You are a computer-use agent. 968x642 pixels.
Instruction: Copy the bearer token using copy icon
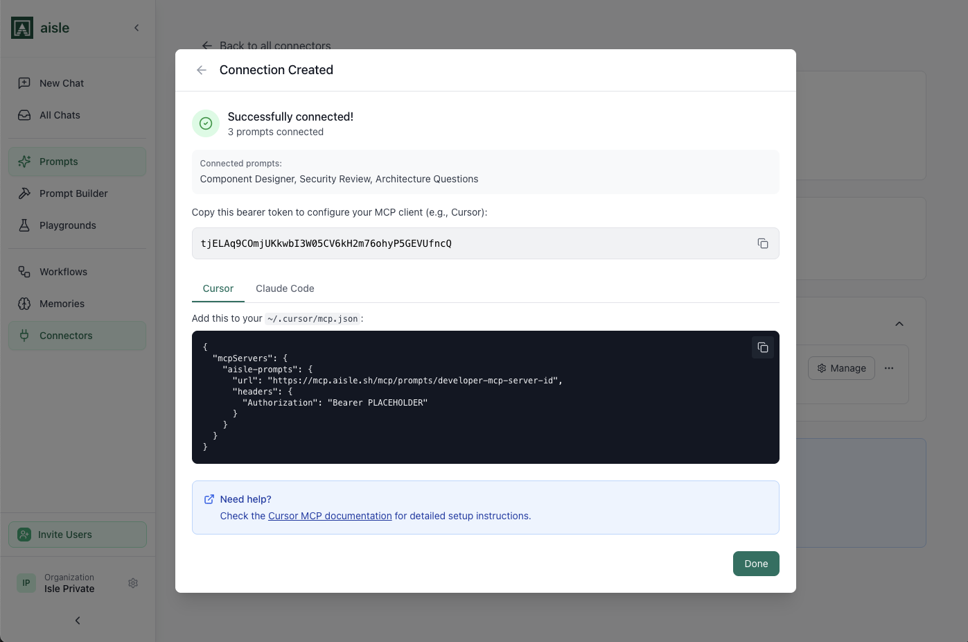coord(763,243)
